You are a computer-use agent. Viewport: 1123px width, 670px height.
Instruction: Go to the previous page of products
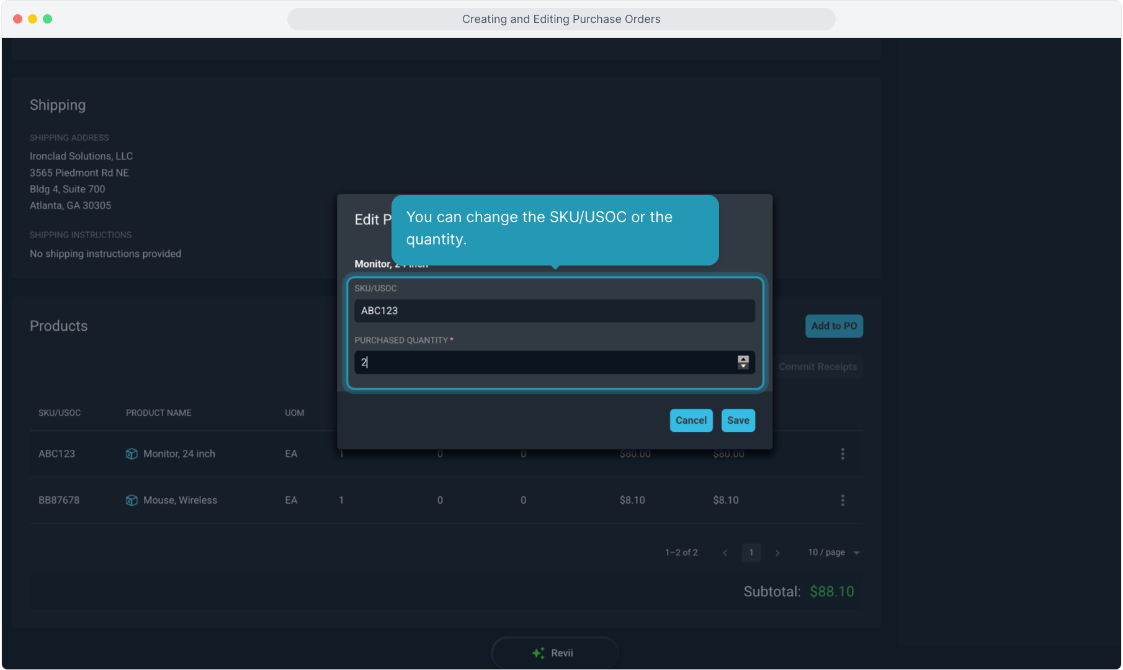725,553
